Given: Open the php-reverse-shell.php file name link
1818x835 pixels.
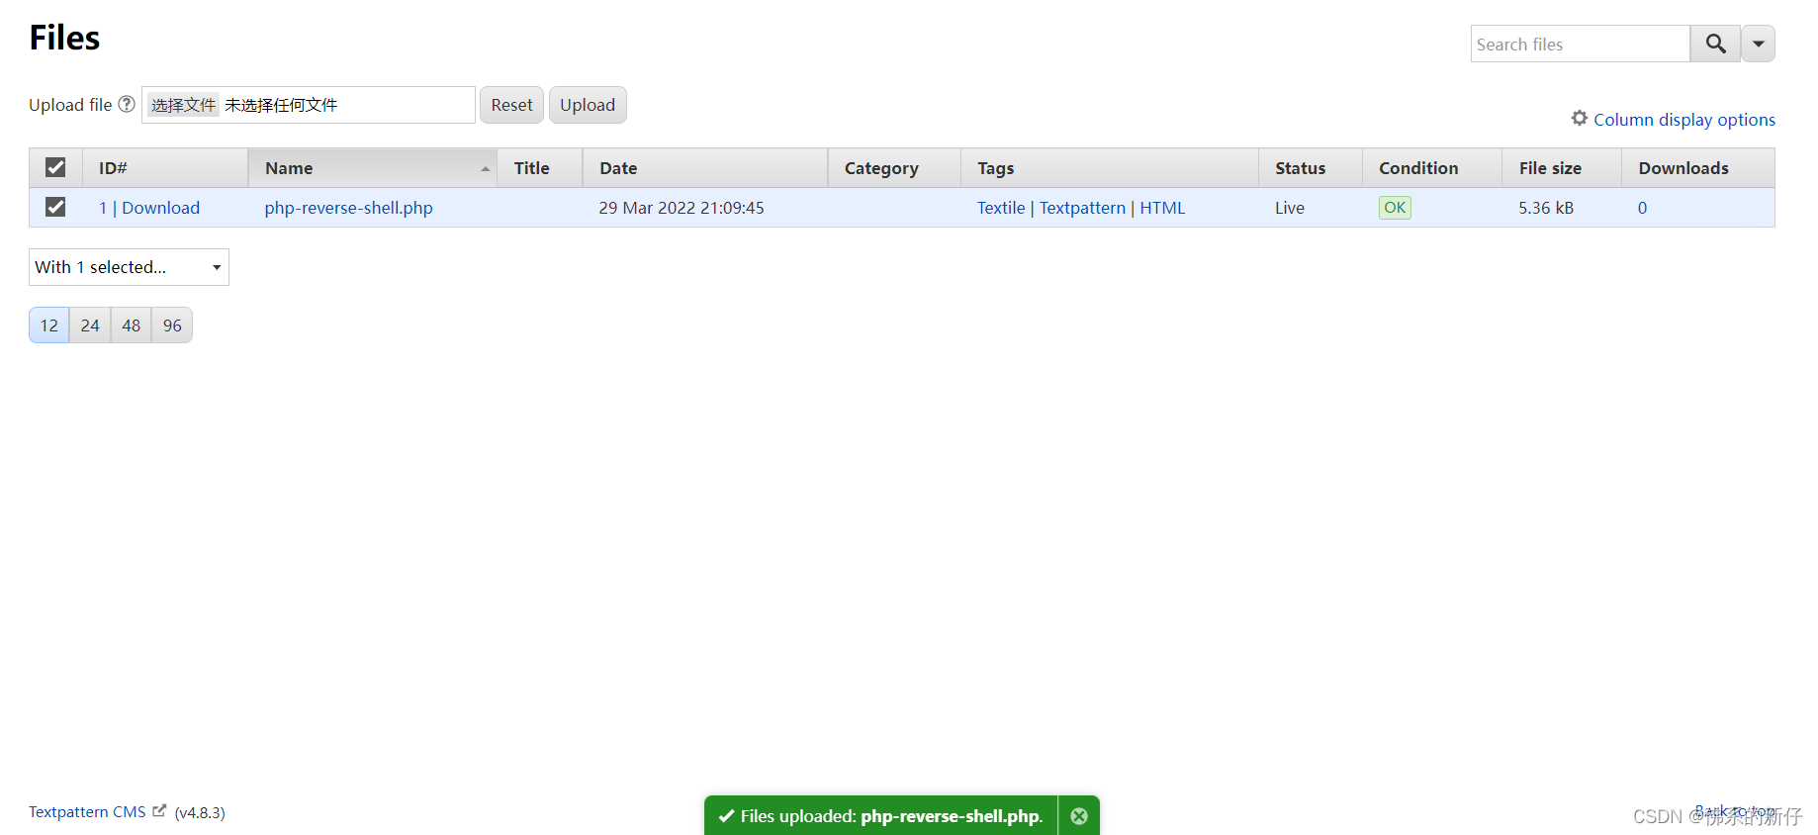Looking at the screenshot, I should 348,208.
